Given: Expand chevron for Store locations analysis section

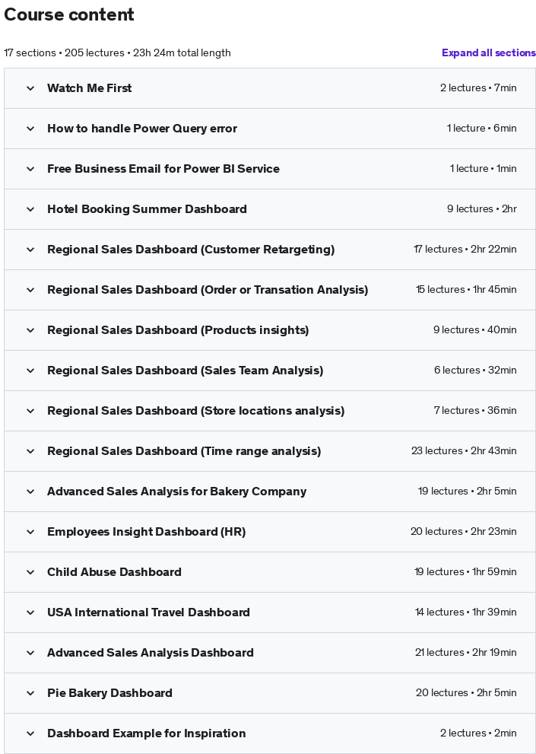Looking at the screenshot, I should click(x=30, y=411).
